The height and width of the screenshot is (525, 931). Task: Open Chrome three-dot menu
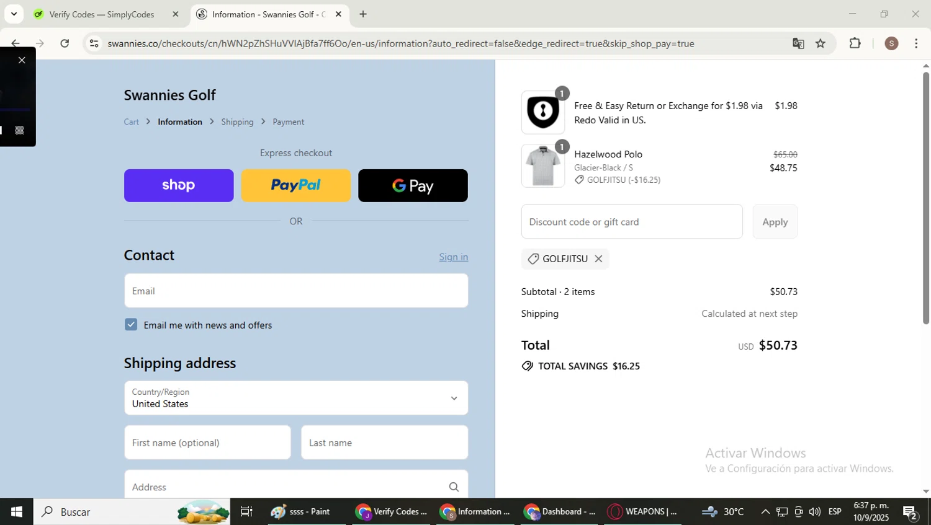tap(916, 43)
